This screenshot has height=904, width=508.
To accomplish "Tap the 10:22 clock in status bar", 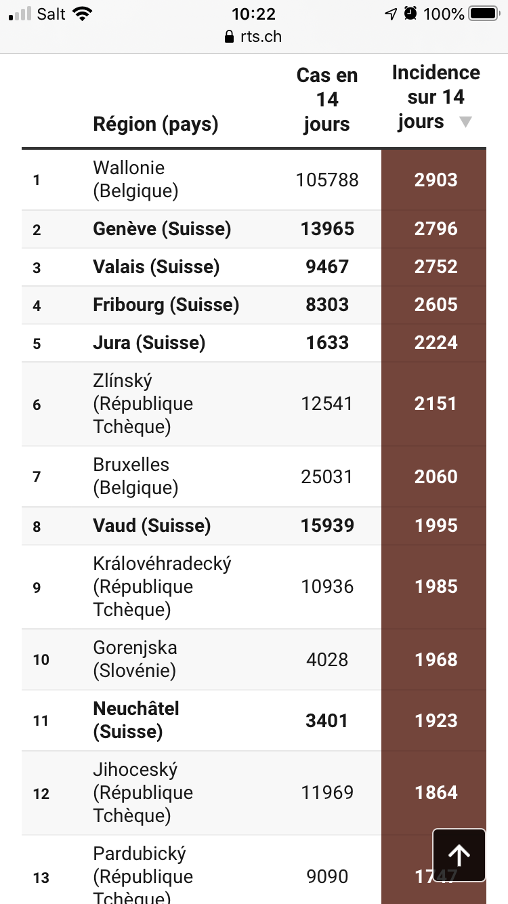I will [x=253, y=14].
